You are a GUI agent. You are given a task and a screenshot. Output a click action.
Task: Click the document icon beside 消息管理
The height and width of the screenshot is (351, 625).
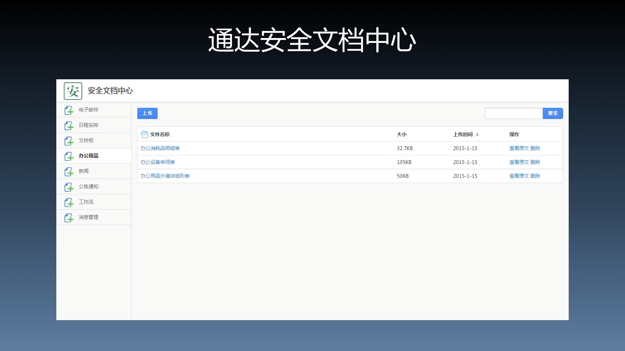(x=69, y=217)
